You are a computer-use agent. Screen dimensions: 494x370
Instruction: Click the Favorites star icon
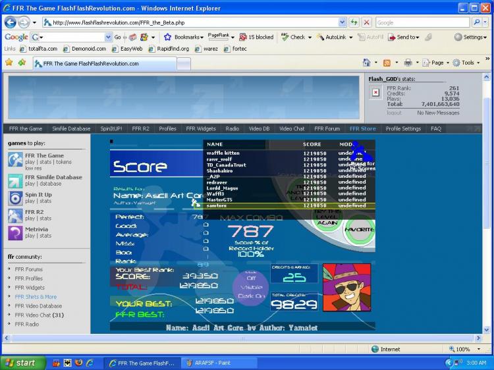pyautogui.click(x=9, y=63)
